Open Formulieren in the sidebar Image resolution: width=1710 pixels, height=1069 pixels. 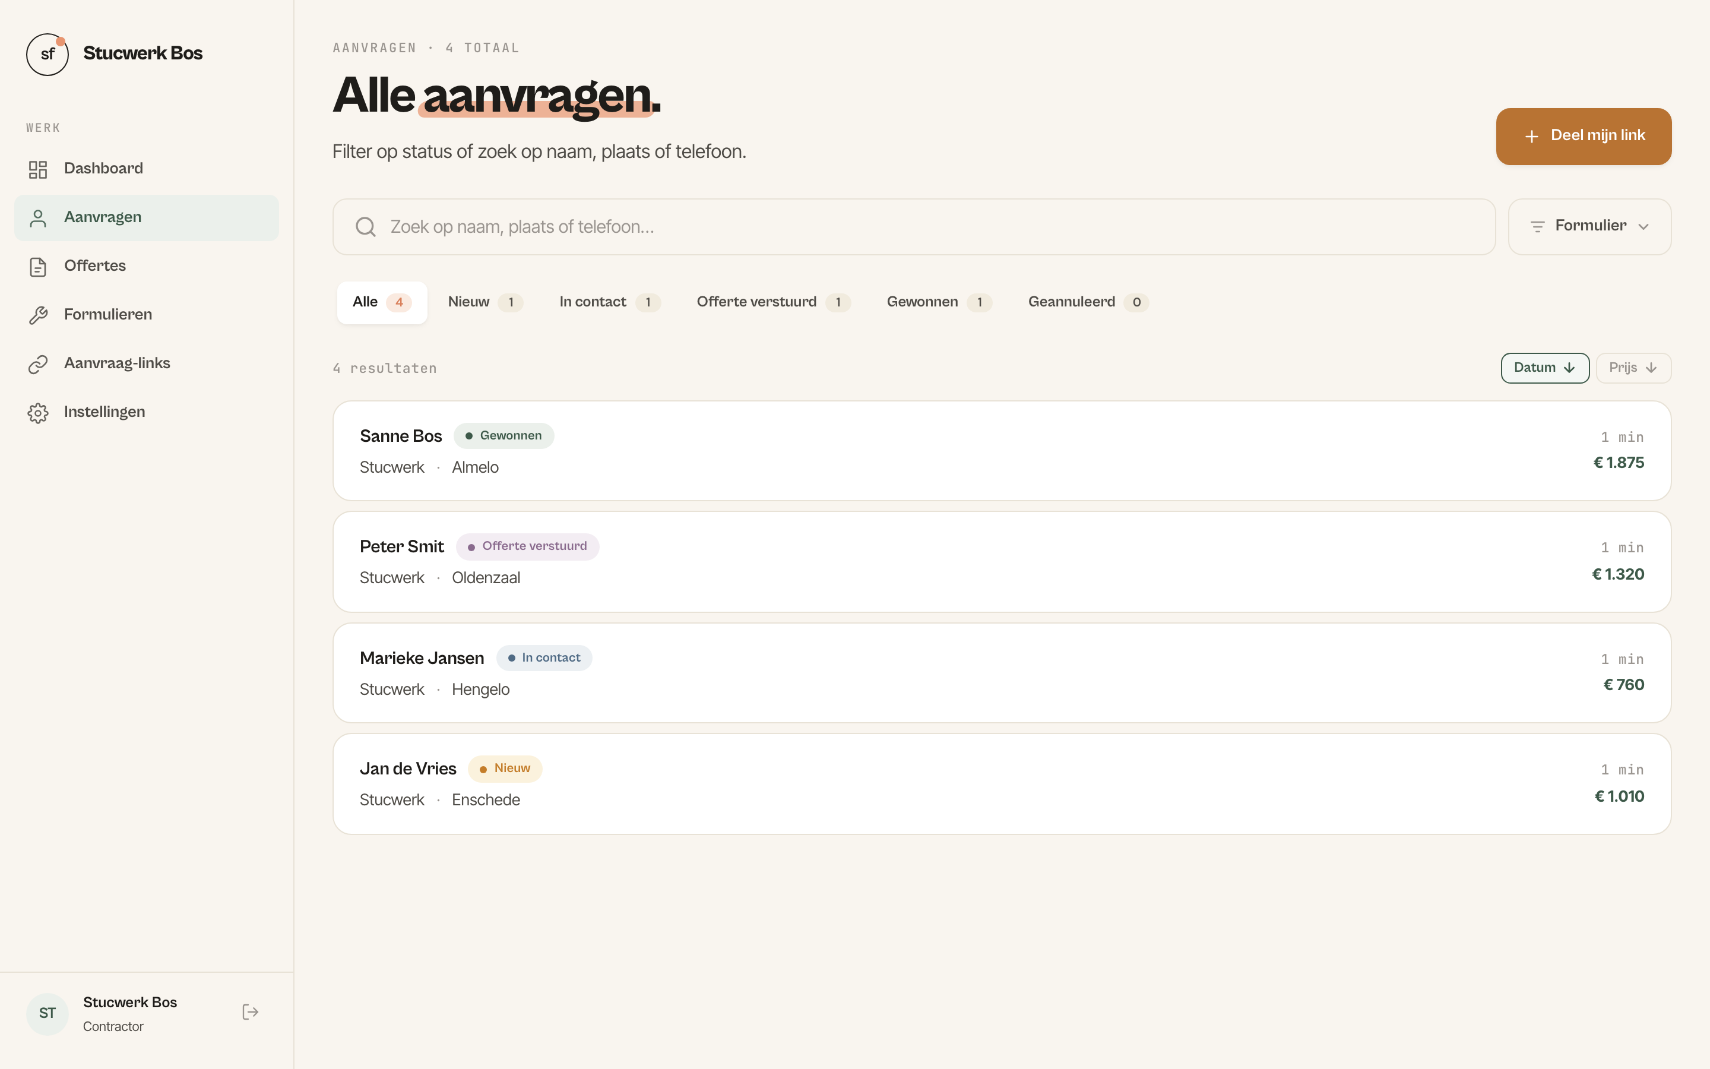146,315
